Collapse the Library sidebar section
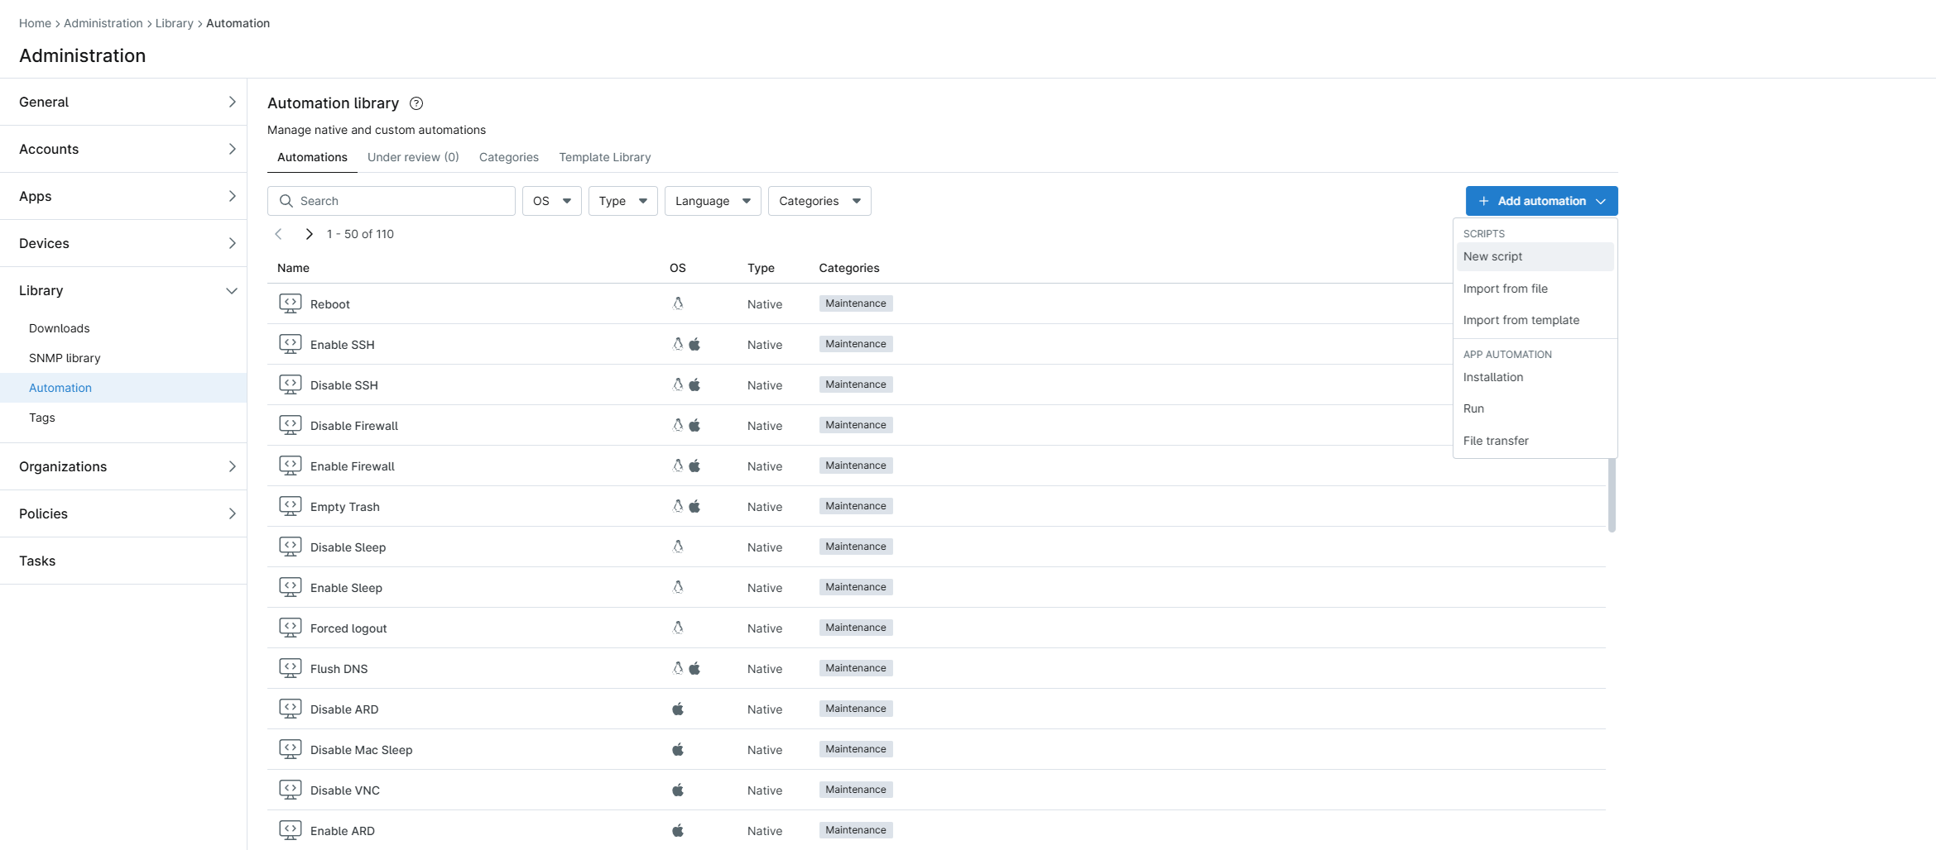Screen dimensions: 1936x850 [123, 290]
